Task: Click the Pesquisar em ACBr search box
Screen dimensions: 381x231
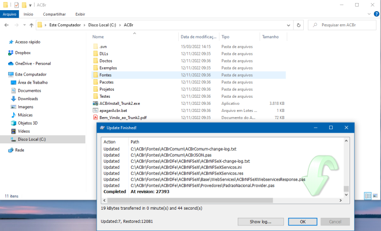Action: (342, 25)
